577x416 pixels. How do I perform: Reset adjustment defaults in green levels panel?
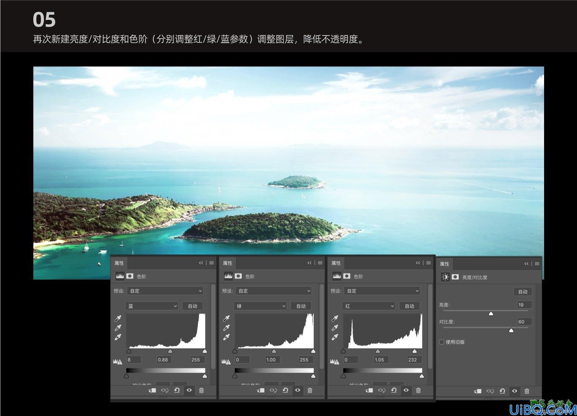pyautogui.click(x=285, y=390)
